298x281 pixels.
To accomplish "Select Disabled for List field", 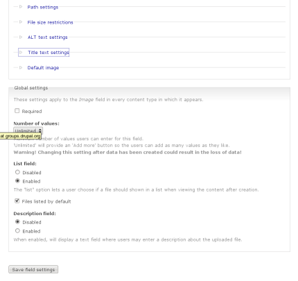I will pyautogui.click(x=17, y=172).
